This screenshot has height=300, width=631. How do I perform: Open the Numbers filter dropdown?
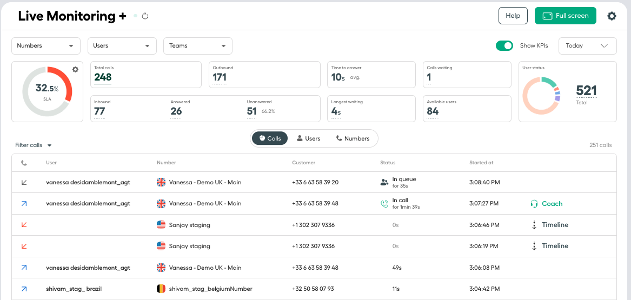[46, 46]
